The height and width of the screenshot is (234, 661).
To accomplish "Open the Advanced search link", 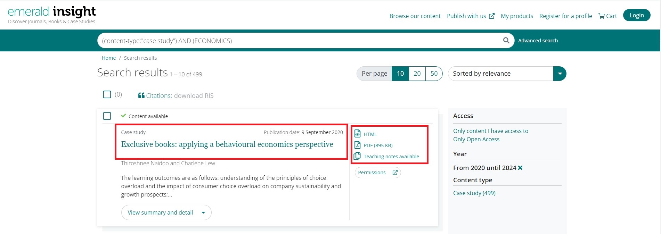I will [538, 41].
